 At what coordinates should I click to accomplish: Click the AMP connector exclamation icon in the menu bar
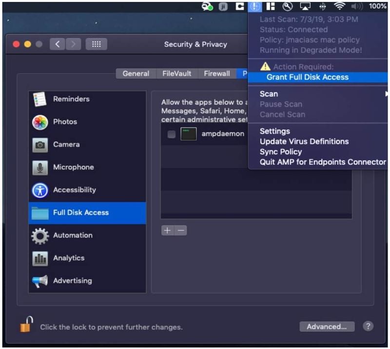pos(254,7)
